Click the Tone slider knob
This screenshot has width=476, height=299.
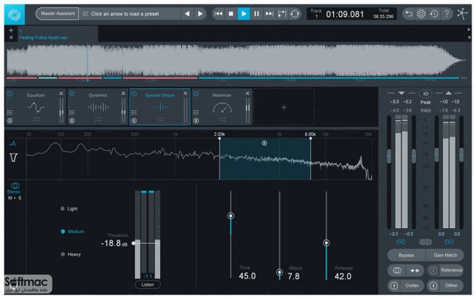(231, 216)
